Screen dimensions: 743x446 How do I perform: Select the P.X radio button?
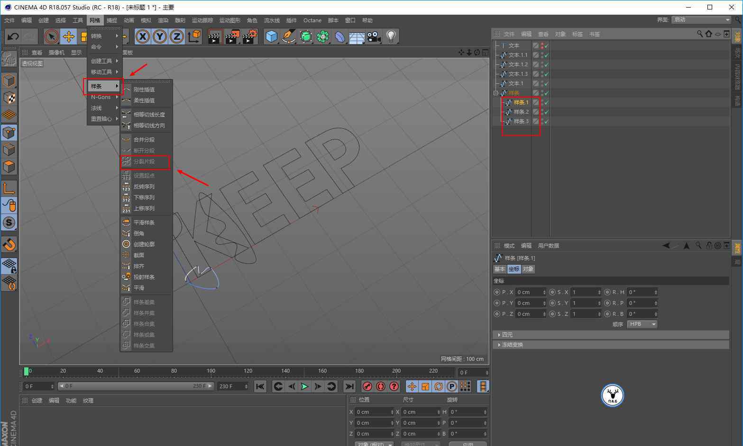(496, 292)
